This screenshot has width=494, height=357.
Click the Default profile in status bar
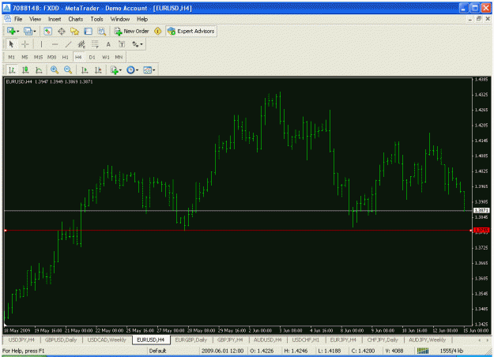coord(157,351)
